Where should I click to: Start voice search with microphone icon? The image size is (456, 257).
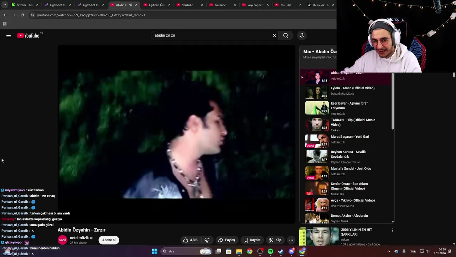pos(302,35)
